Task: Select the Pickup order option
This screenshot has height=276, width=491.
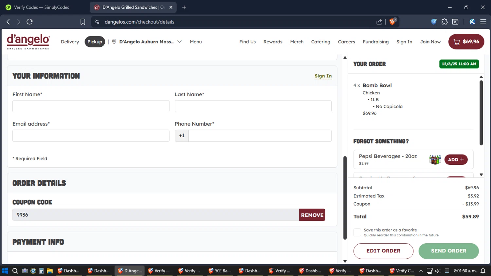Action: [x=95, y=42]
